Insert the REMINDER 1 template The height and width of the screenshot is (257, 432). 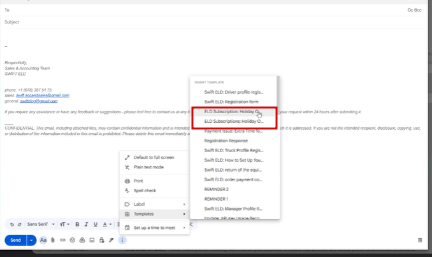234,199
